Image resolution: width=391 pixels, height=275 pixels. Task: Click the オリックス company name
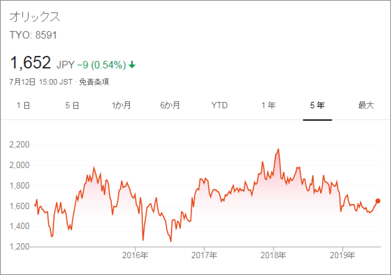click(x=35, y=17)
